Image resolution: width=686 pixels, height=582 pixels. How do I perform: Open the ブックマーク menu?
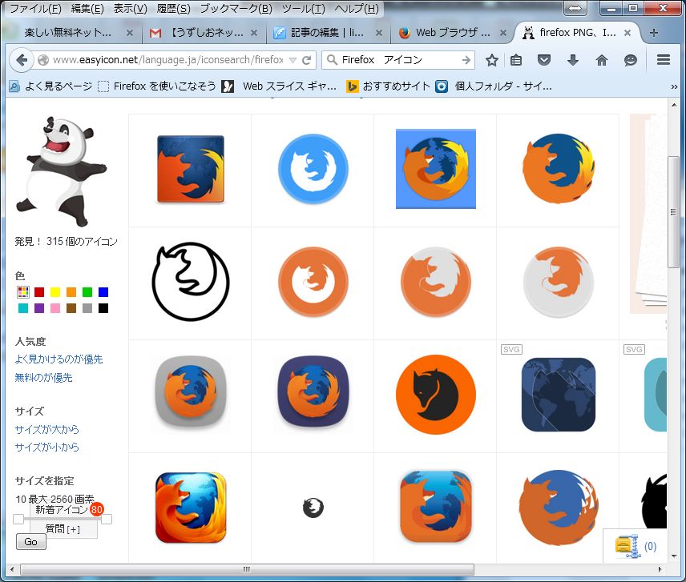[236, 9]
